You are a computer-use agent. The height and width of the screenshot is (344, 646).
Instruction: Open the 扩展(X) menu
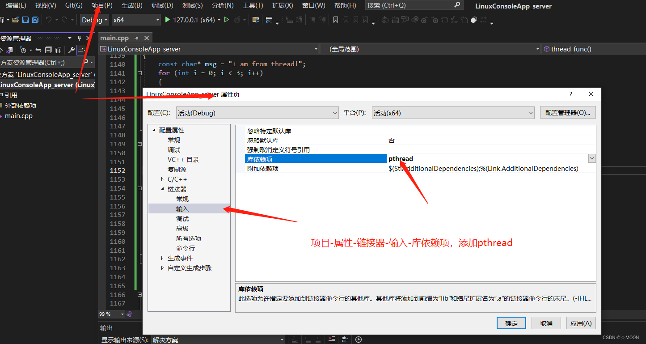(x=283, y=5)
